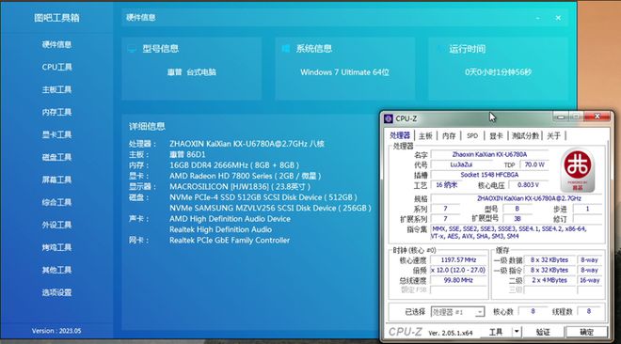Viewport: 621px width, 344px height.
Task: Click the 总线速度 value 99.80 MHz
Action: [459, 280]
